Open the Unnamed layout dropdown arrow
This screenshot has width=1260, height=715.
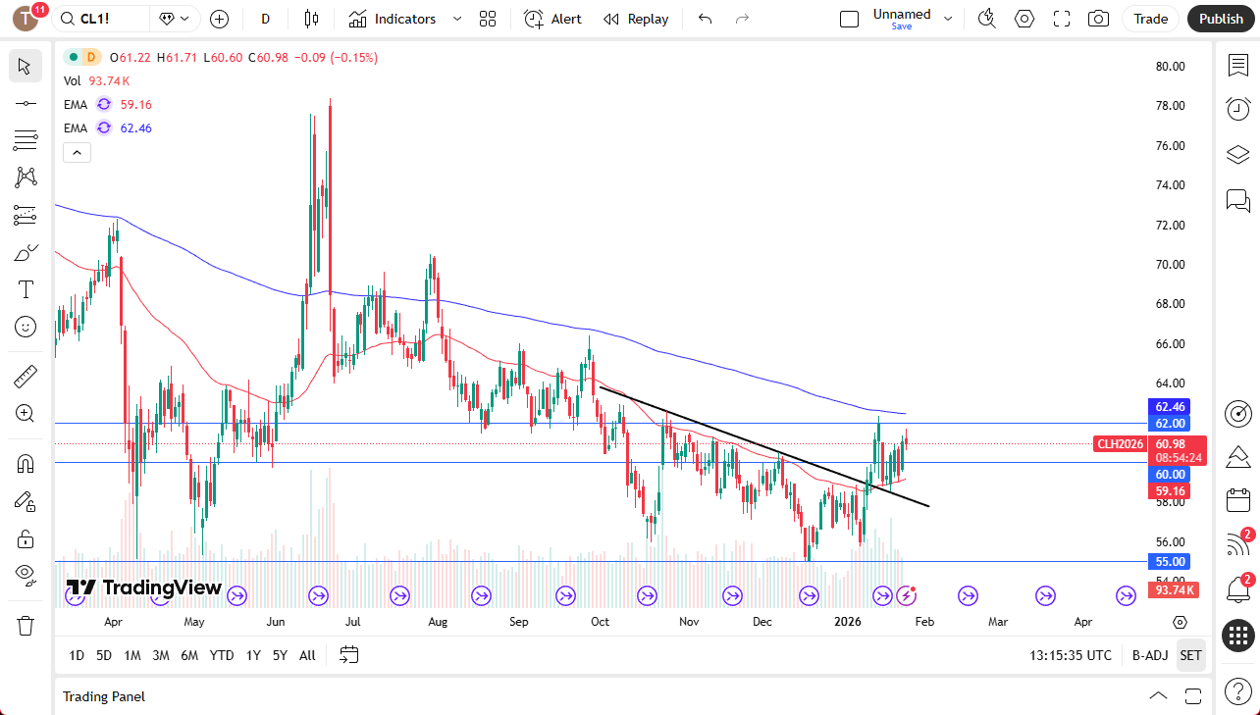(x=948, y=19)
